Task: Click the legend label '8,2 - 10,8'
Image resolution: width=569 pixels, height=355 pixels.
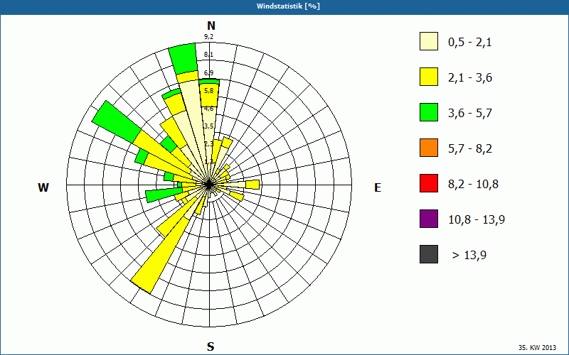Action: coord(473,185)
